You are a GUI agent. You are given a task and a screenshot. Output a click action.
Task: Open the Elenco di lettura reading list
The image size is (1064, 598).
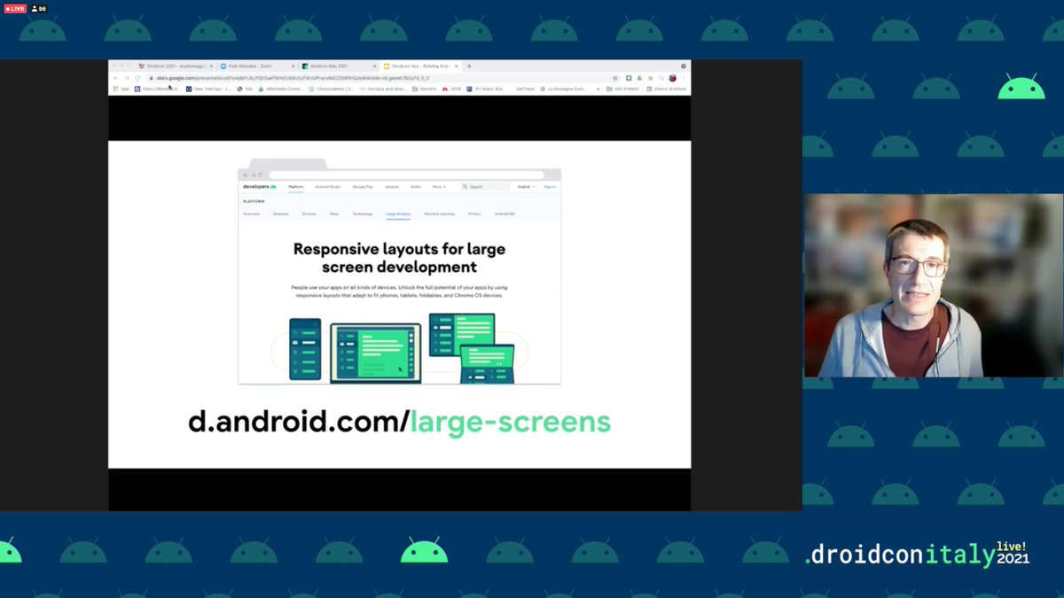(667, 89)
